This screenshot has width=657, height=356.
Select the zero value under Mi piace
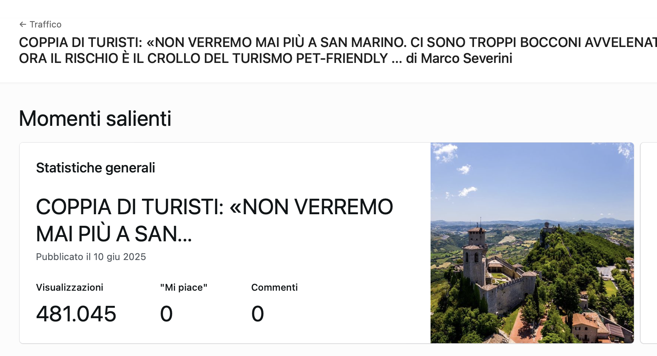pyautogui.click(x=166, y=314)
